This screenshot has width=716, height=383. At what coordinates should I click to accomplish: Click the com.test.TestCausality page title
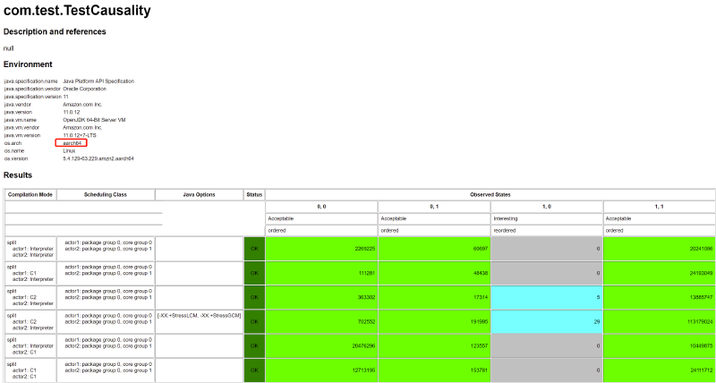click(77, 12)
